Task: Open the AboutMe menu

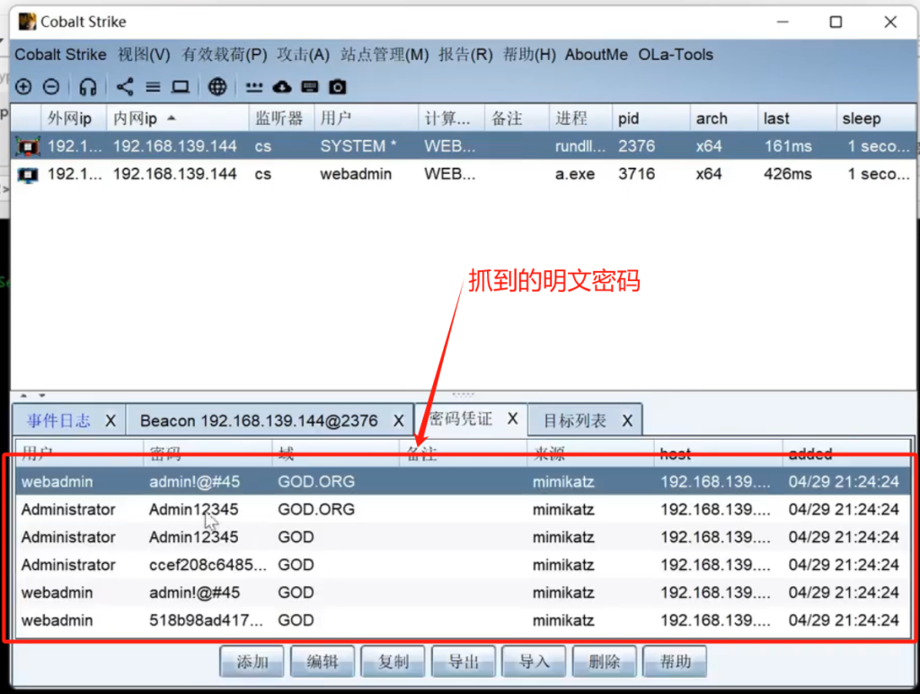Action: tap(597, 55)
